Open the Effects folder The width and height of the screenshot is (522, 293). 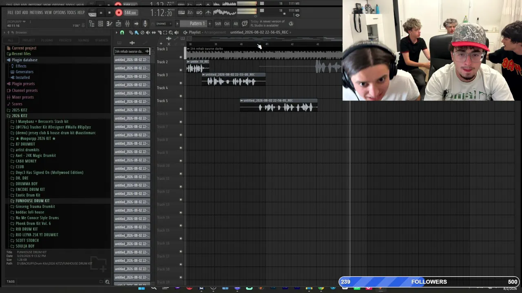point(21,66)
